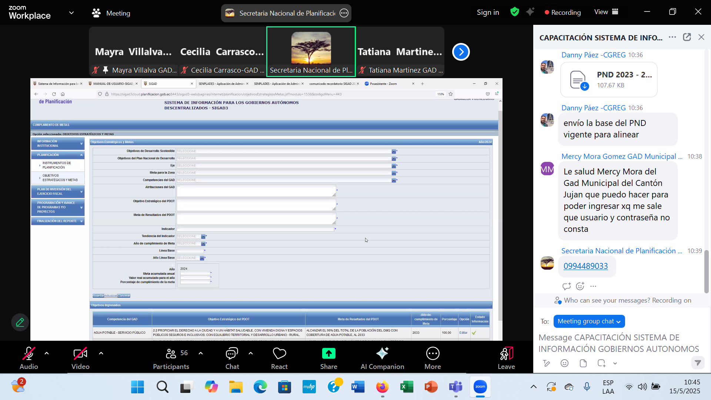This screenshot has width=711, height=400.
Task: Download the PND 2023 file attachment
Action: tap(584, 86)
